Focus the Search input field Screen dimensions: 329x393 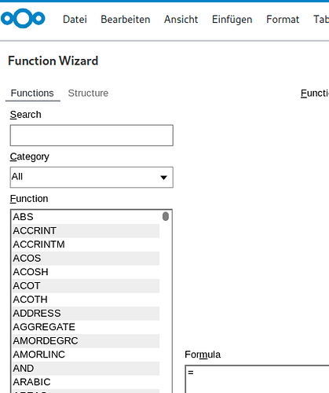point(92,135)
